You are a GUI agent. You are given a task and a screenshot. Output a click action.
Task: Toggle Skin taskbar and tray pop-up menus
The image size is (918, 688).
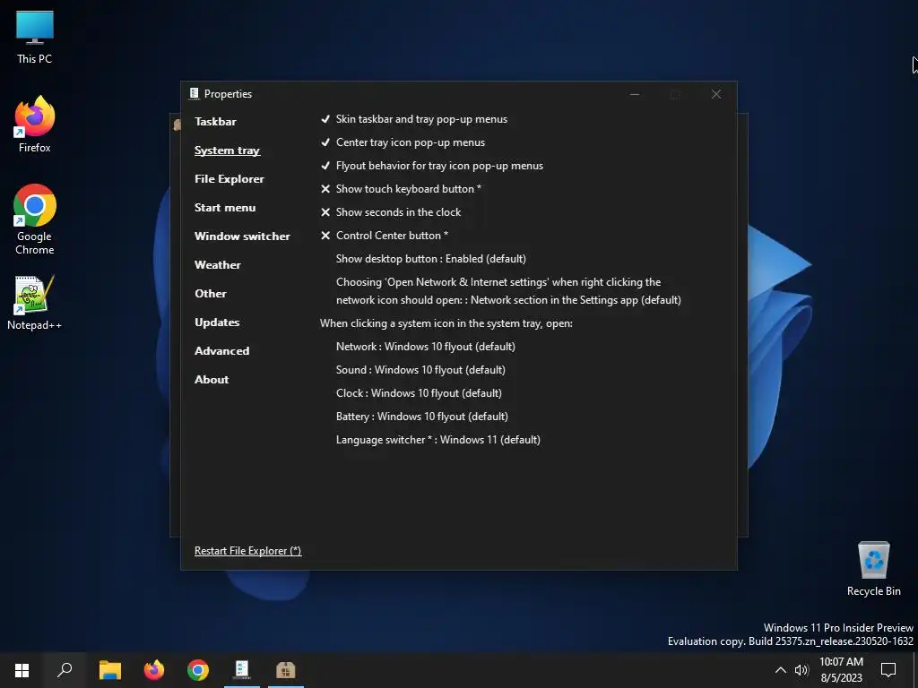coord(414,119)
